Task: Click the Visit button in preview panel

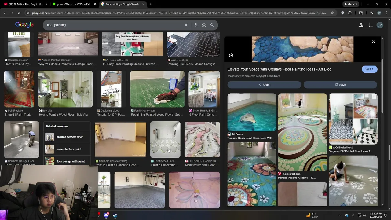Action: 370,69
